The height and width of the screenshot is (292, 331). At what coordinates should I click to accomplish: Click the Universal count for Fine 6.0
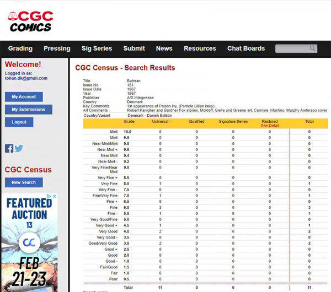(x=160, y=208)
